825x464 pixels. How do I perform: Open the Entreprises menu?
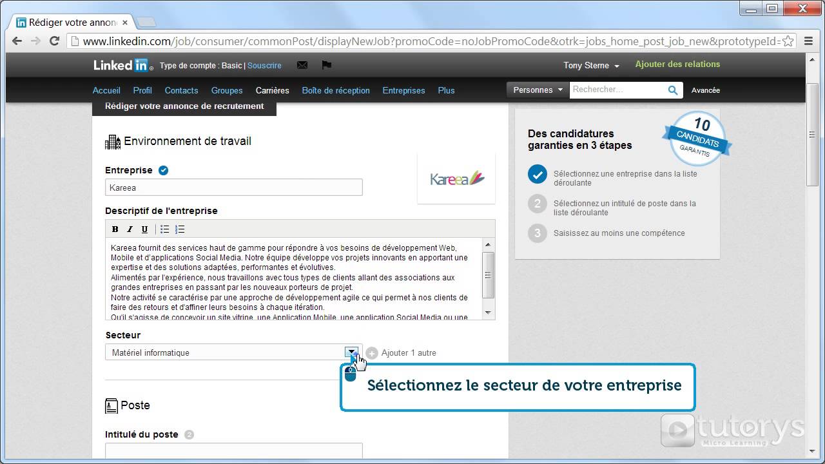click(403, 90)
